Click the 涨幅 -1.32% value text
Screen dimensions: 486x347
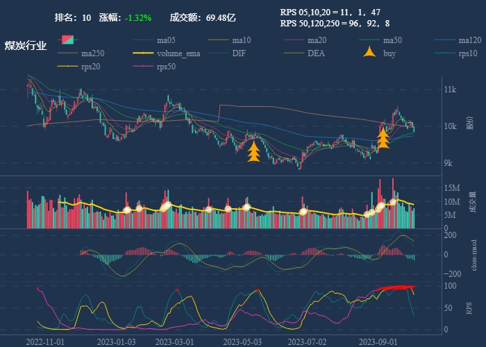(137, 17)
